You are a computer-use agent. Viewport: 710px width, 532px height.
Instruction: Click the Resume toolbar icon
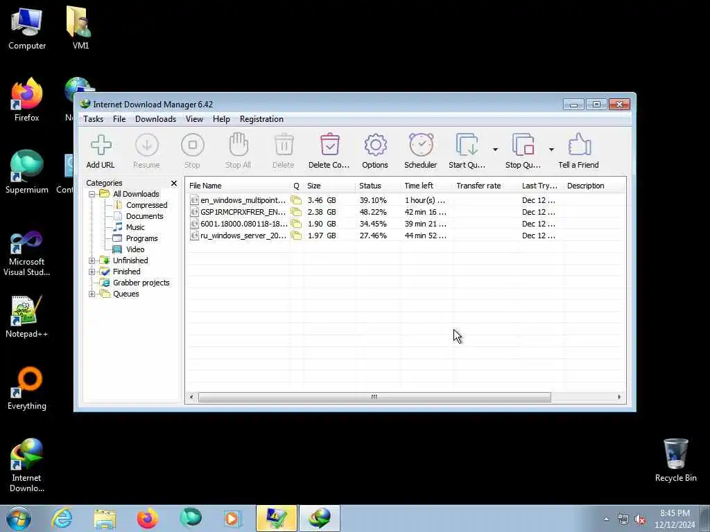tap(147, 145)
